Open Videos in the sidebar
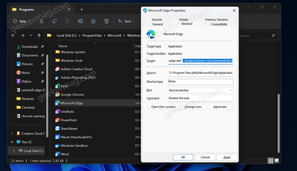This screenshot has height=171, width=297. 26,81
